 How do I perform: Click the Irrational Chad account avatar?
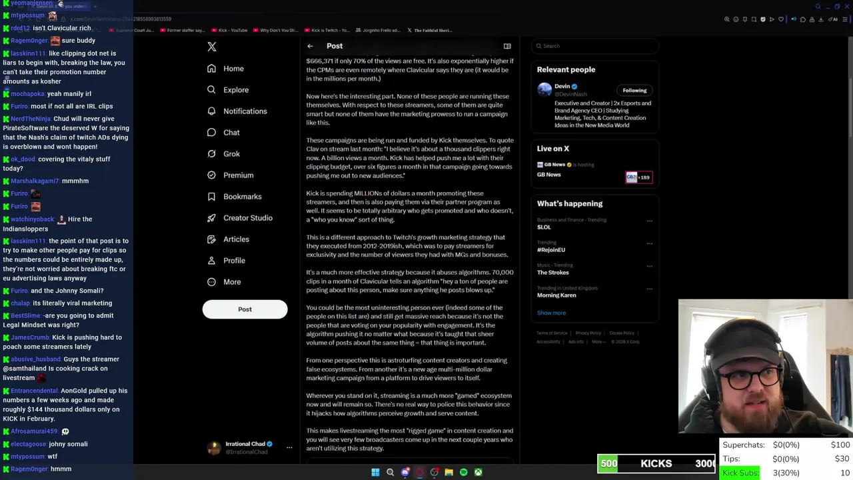tap(214, 447)
